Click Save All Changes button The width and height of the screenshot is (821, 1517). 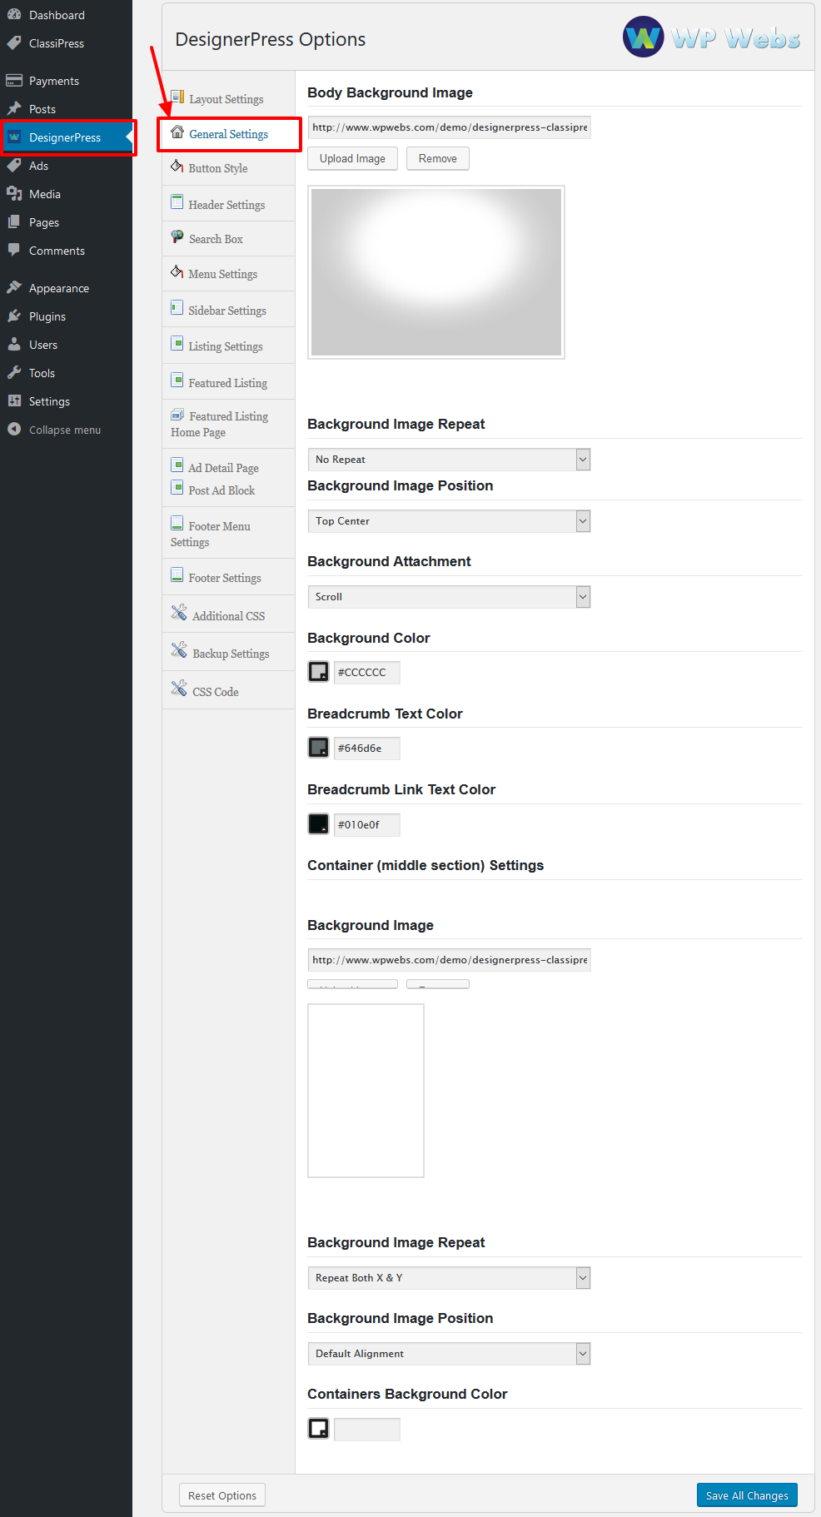click(x=747, y=1495)
